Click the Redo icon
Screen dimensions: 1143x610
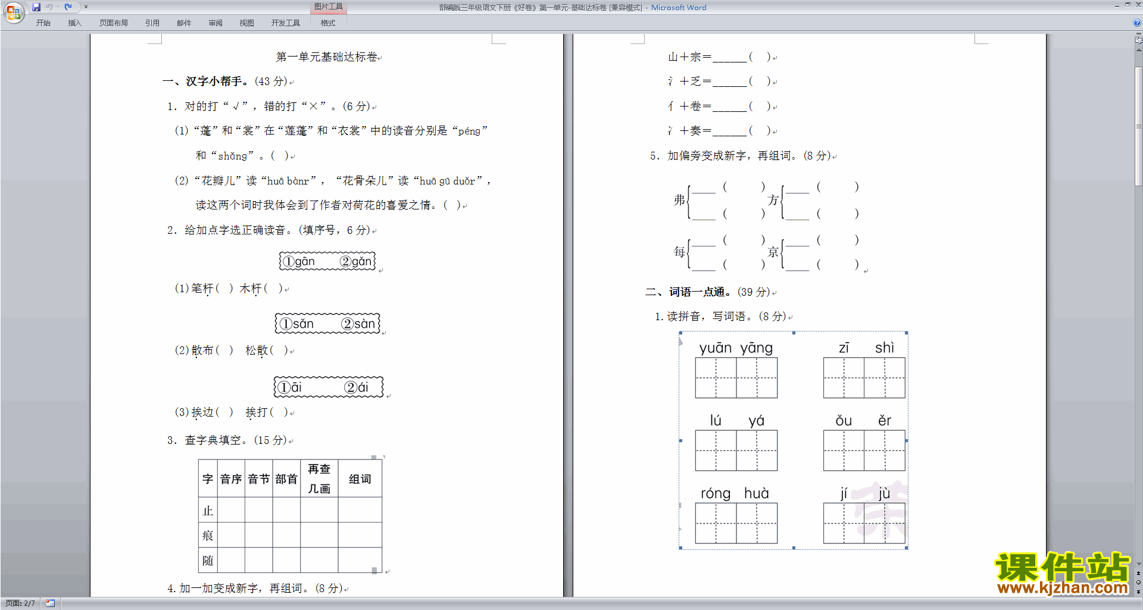[68, 7]
